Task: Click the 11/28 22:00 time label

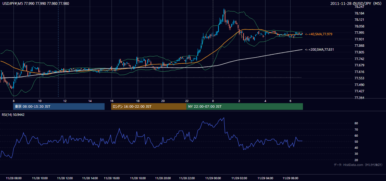Action: 187,178
